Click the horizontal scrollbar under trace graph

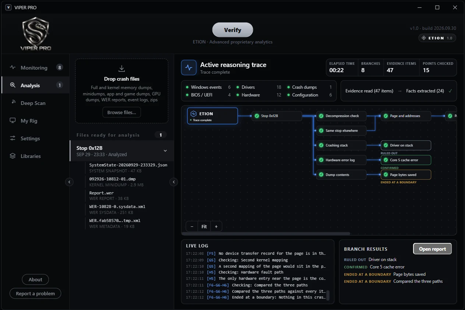click(x=266, y=233)
